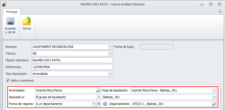Click the Emisora label

coord(11,47)
